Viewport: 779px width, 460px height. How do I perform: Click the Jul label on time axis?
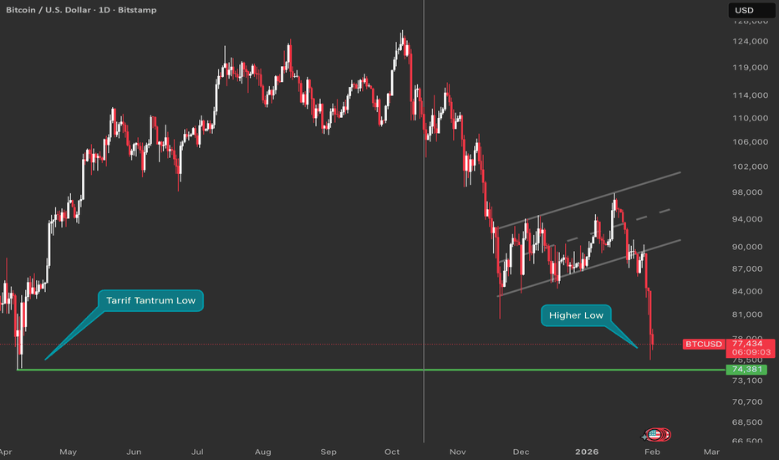(198, 452)
